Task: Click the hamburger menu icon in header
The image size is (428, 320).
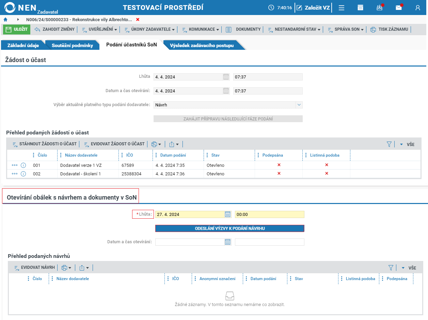Action: point(342,8)
